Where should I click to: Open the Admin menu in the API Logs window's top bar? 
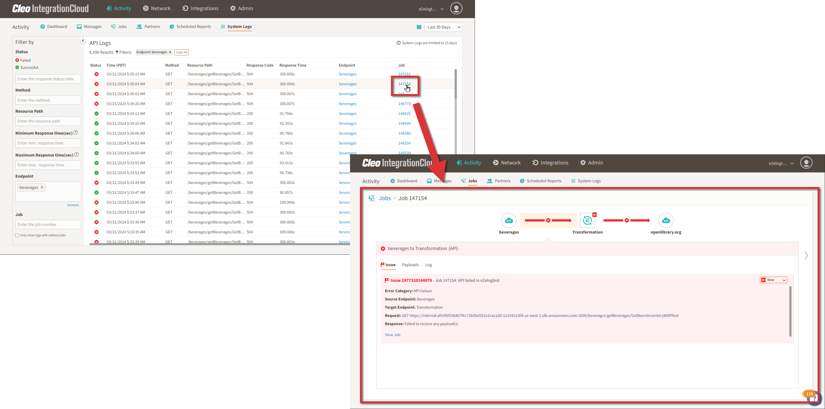(242, 8)
